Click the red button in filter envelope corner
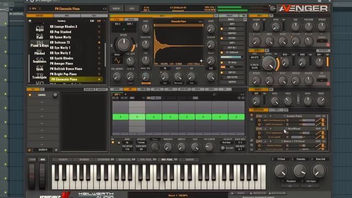 click(x=328, y=84)
